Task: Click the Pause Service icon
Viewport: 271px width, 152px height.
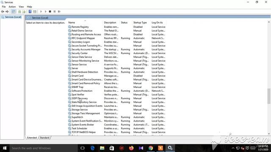Action: coord(55,11)
